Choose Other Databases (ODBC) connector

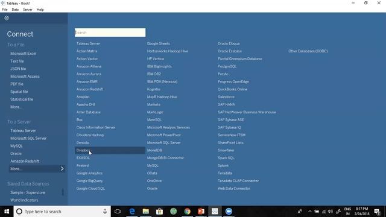tap(308, 51)
